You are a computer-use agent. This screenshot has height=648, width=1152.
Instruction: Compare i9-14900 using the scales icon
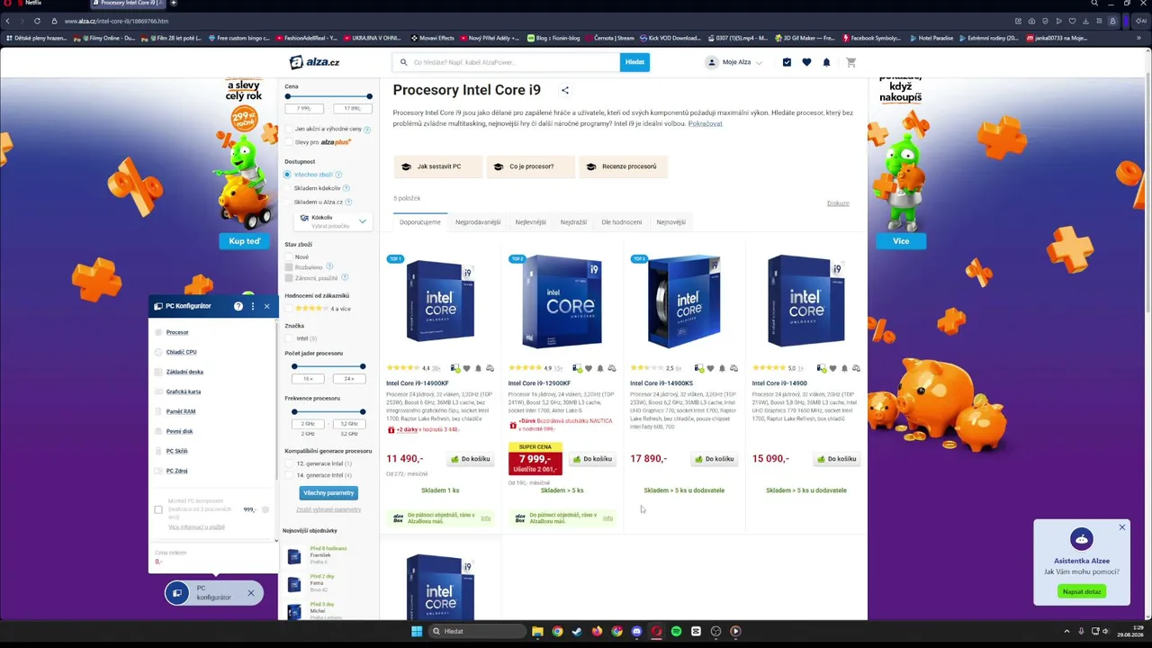[856, 368]
